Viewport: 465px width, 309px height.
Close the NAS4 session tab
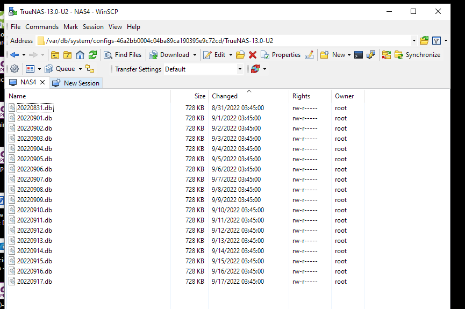[x=42, y=82]
